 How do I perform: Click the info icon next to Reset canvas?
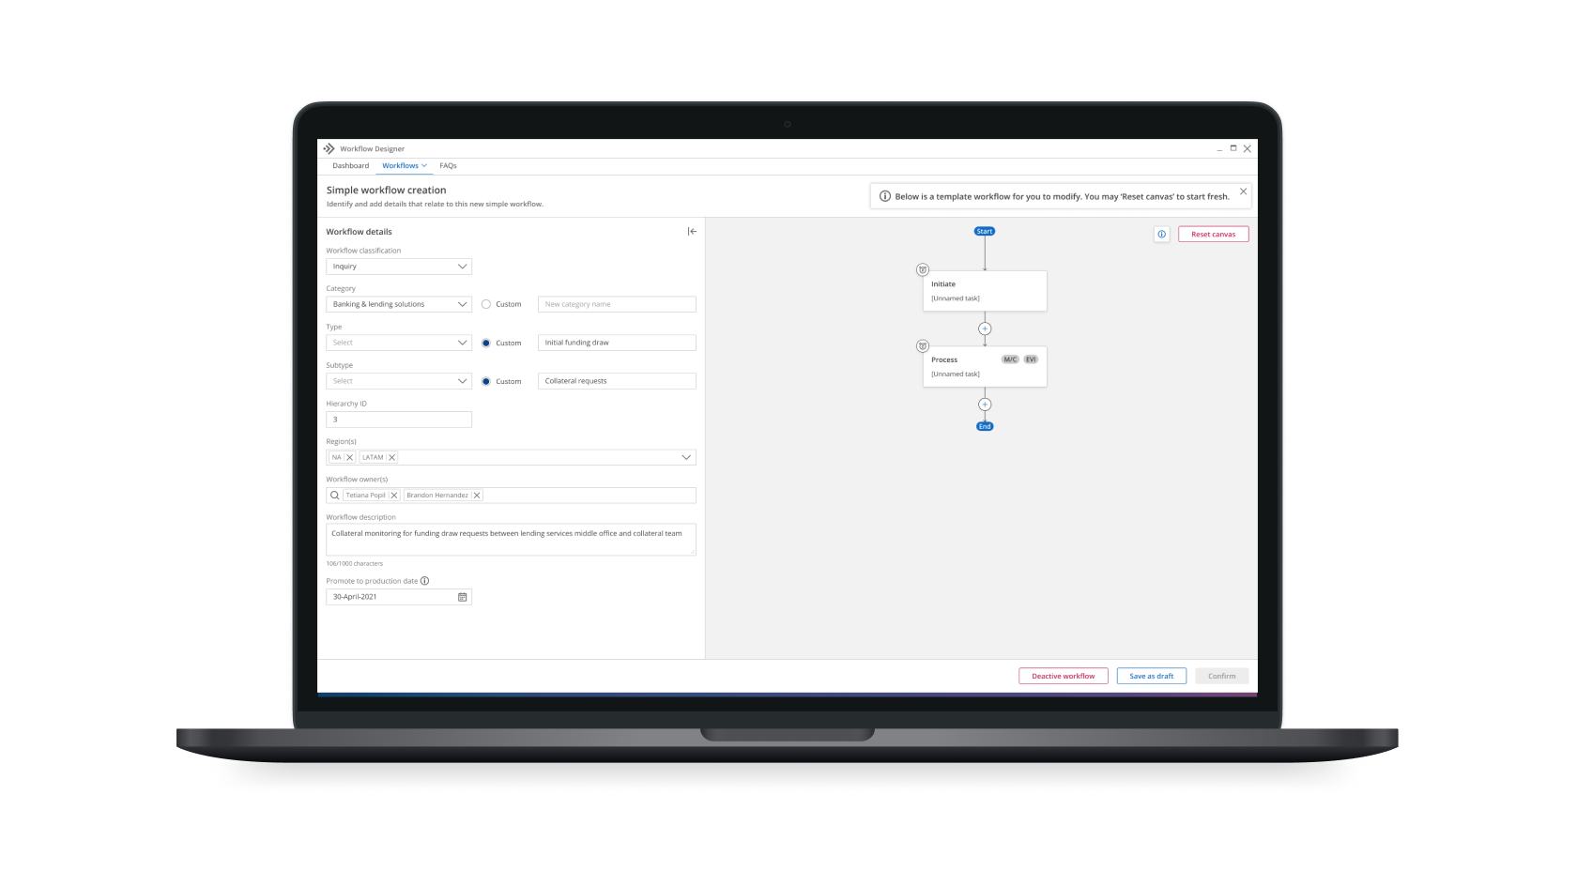1161,235
